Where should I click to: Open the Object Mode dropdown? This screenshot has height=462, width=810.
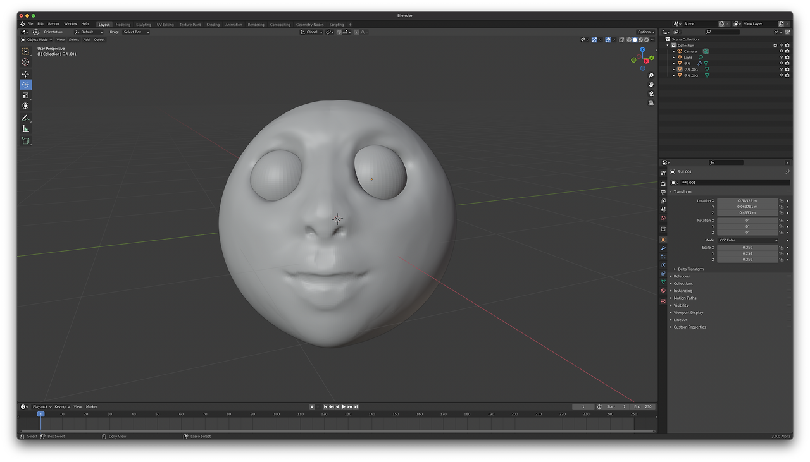tap(37, 40)
